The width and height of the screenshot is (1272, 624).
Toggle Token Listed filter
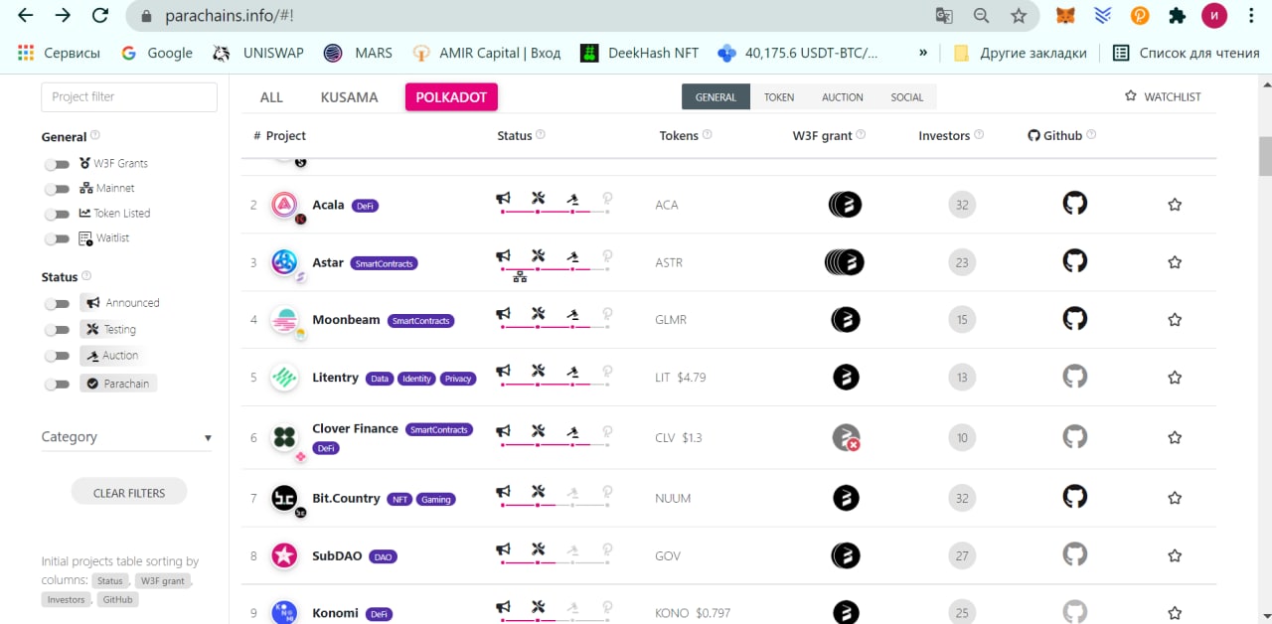58,214
